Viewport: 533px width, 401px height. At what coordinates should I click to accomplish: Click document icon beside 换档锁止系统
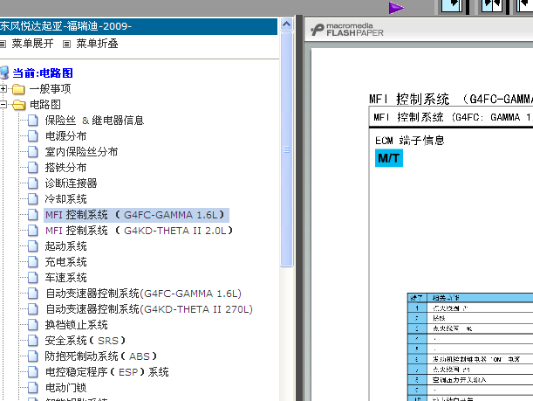tap(33, 325)
